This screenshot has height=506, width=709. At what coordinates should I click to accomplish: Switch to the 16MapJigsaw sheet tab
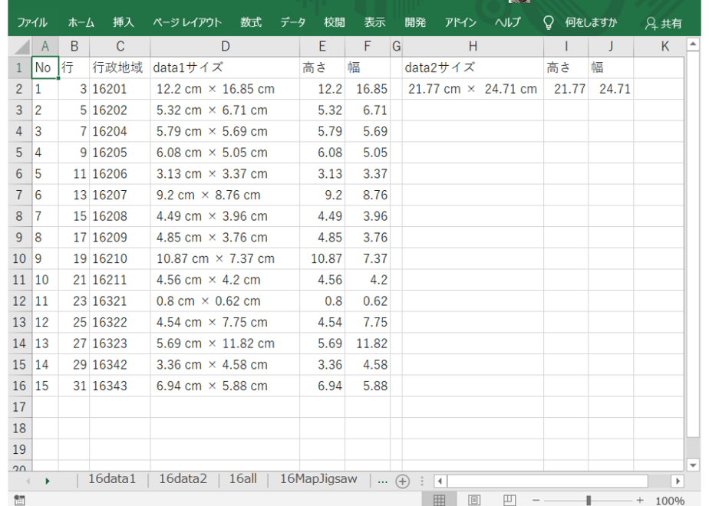[318, 479]
